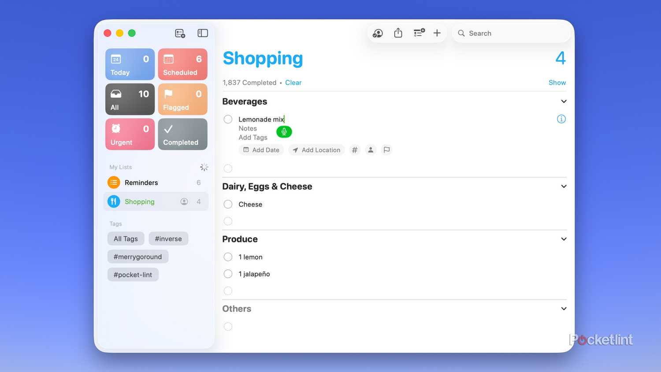Add a new reminder with plus icon
661x372 pixels.
437,33
